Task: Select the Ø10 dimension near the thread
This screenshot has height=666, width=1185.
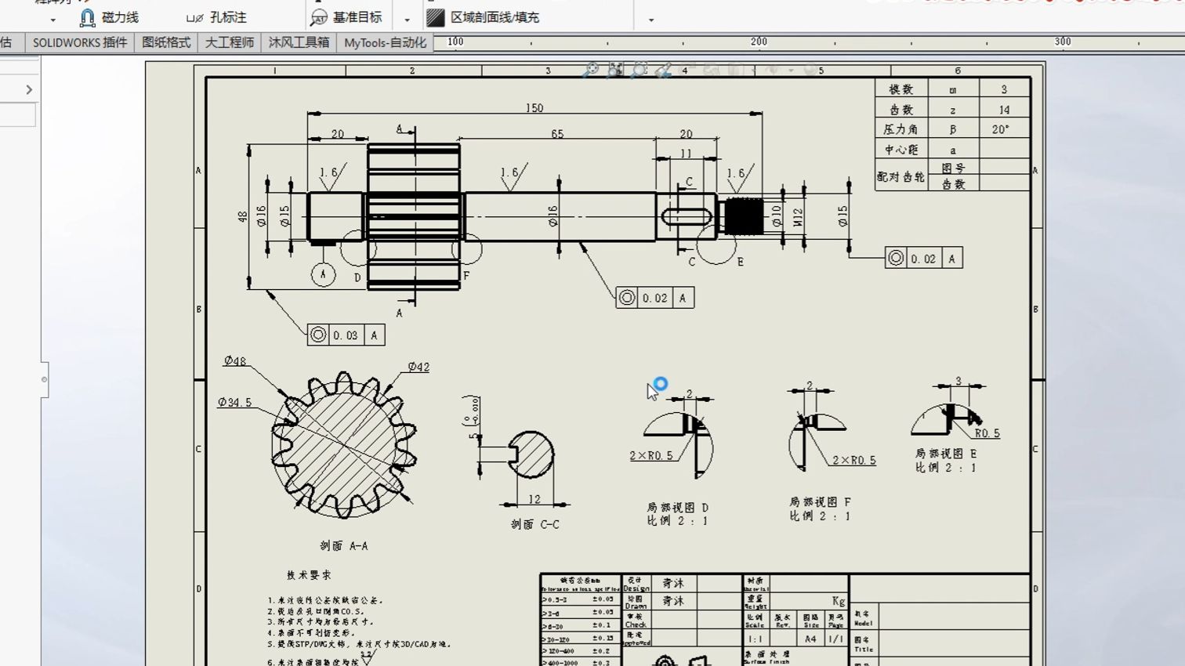Action: [x=777, y=215]
